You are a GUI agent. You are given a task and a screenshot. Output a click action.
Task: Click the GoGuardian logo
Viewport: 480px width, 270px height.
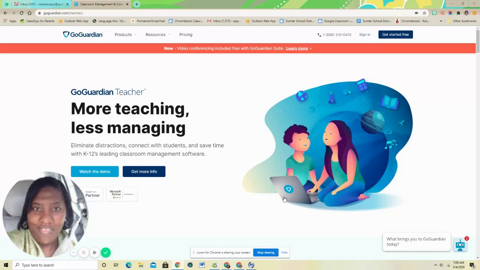[82, 34]
